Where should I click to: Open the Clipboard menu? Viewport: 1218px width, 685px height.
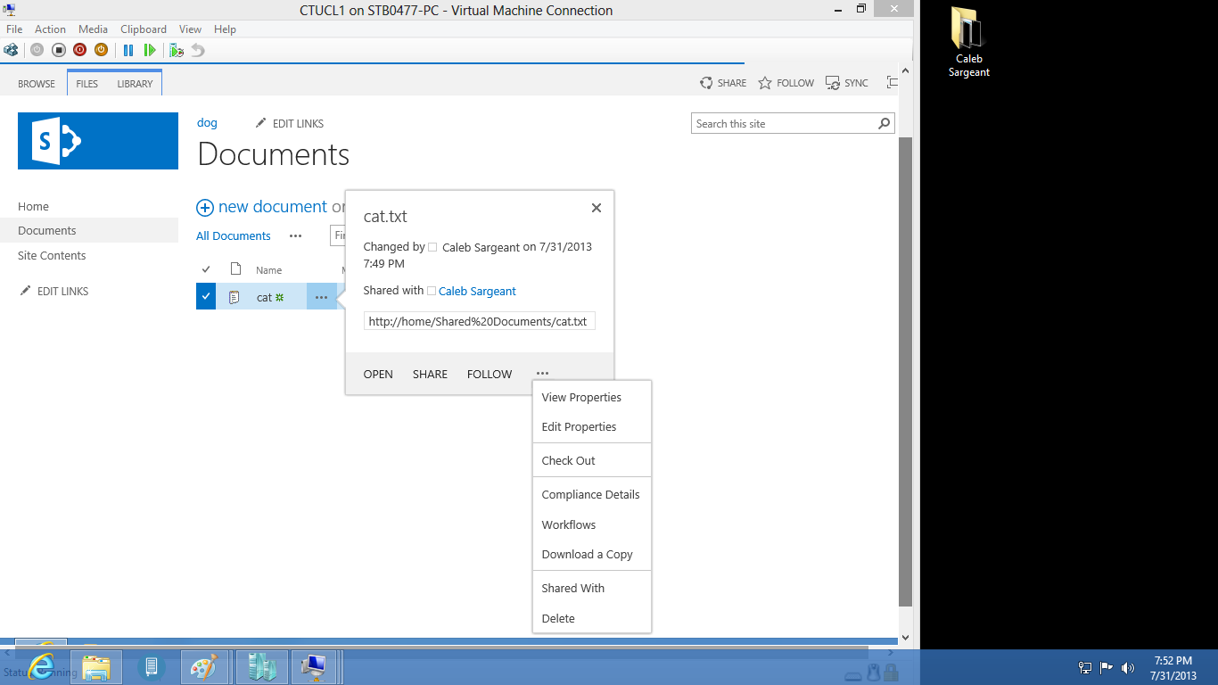pyautogui.click(x=144, y=29)
